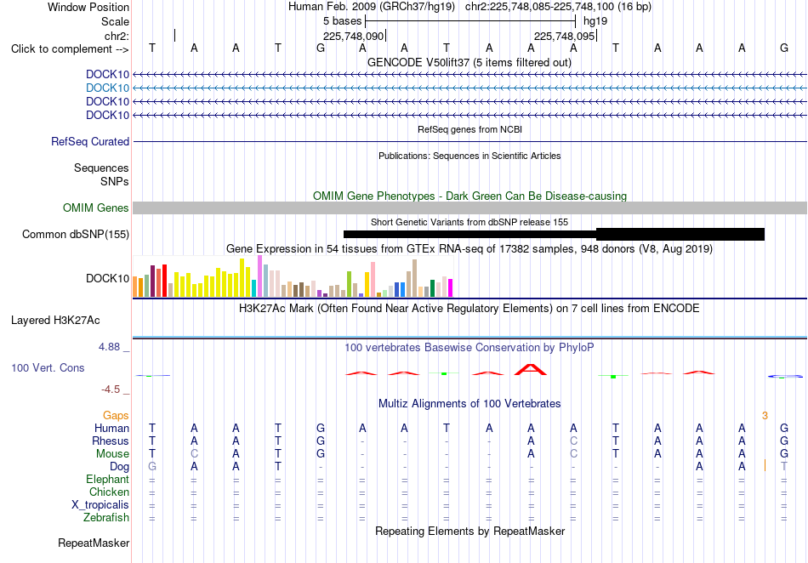808x563 pixels.
Task: Click the GTEx 'Gene Expression in 54 tissues' title
Action: coord(469,249)
